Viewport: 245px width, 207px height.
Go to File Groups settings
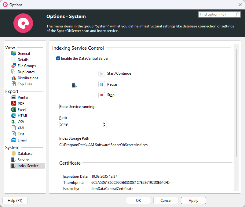pyautogui.click(x=27, y=66)
